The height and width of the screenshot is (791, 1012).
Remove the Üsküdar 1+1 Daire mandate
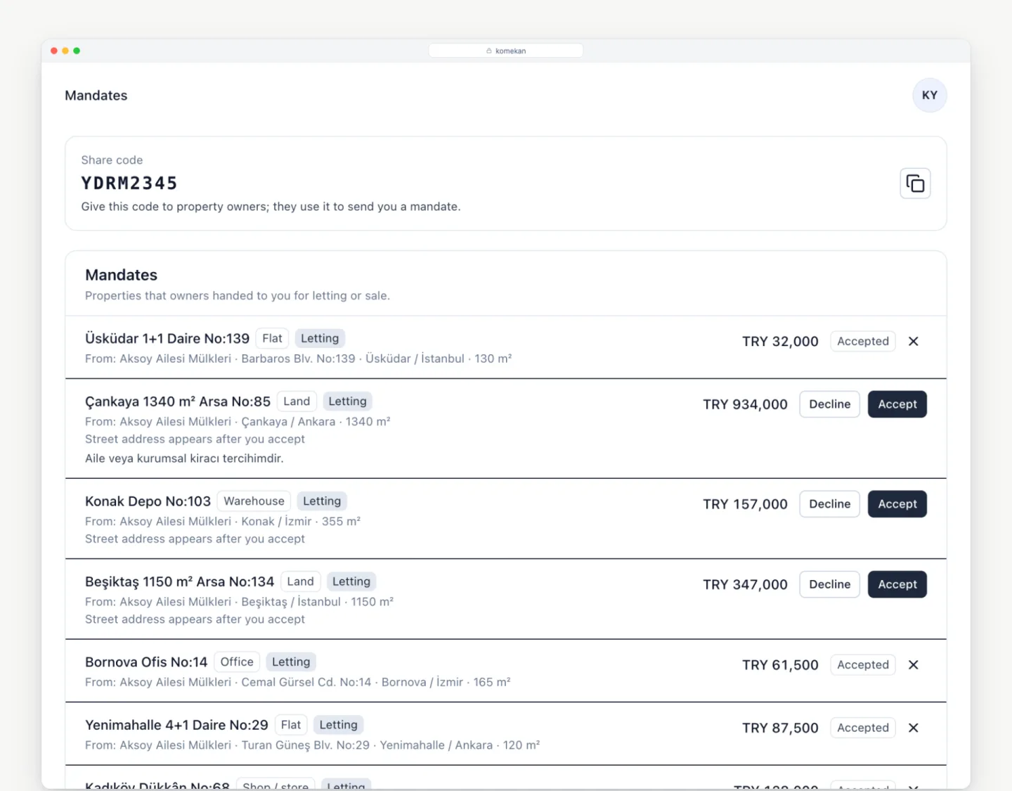pyautogui.click(x=914, y=341)
